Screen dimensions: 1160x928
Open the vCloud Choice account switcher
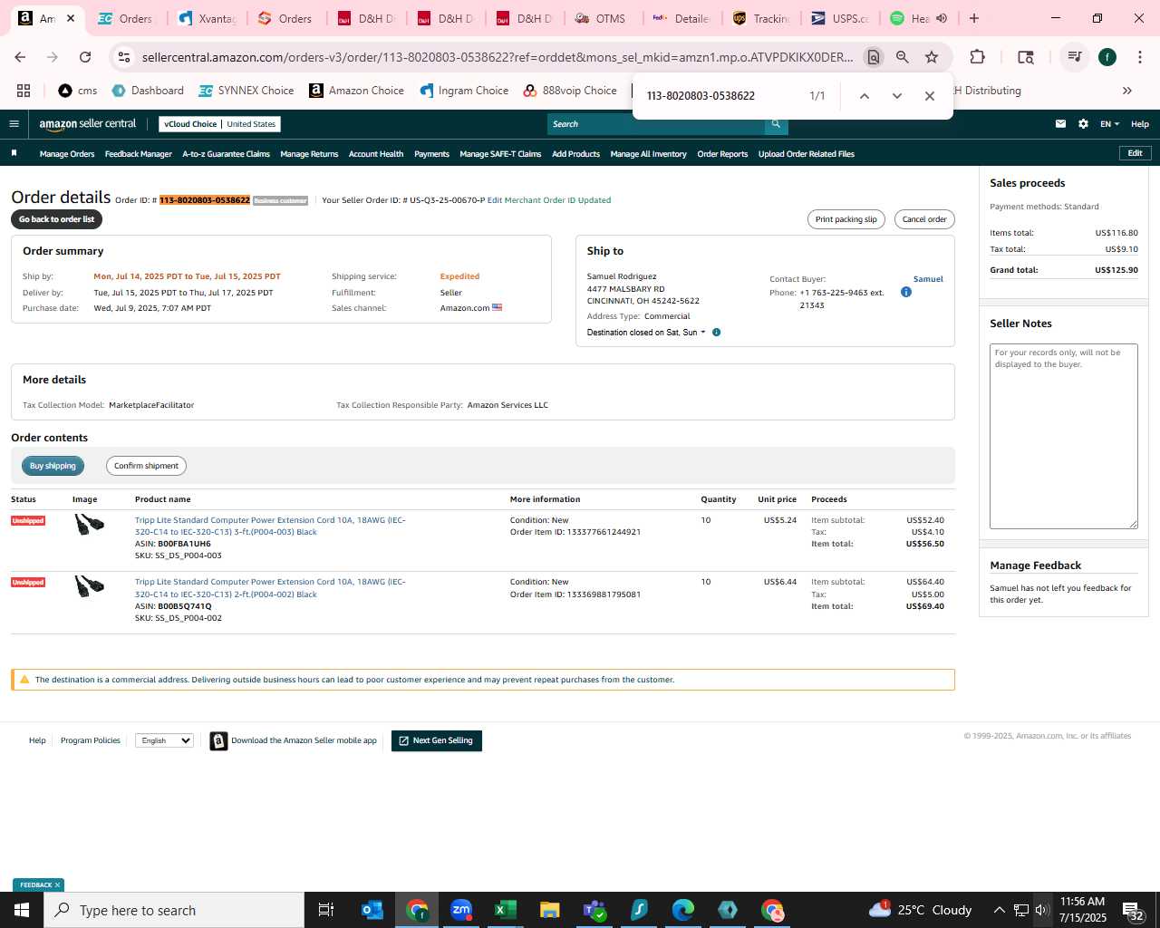(x=220, y=124)
